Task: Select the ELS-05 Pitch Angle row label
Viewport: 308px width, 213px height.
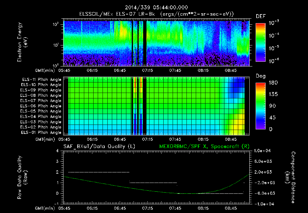Action: tap(41, 111)
